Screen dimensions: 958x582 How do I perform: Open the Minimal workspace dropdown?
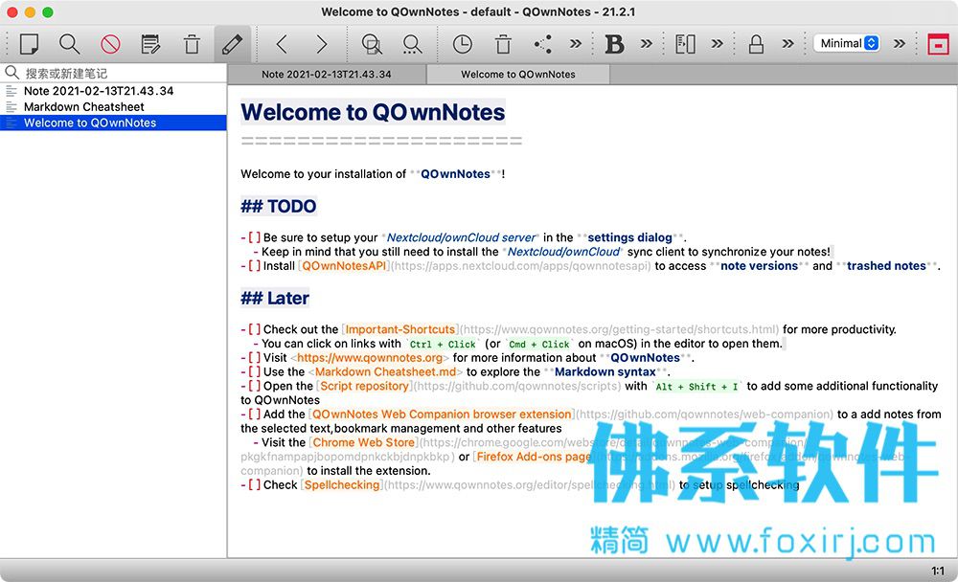pos(847,43)
